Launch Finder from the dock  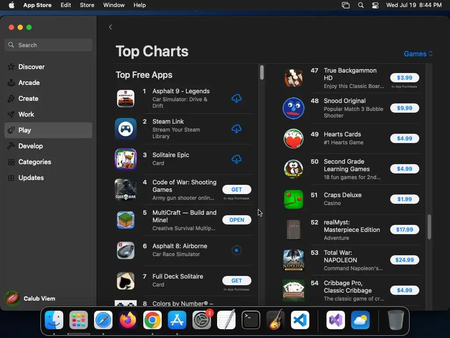tap(54, 320)
